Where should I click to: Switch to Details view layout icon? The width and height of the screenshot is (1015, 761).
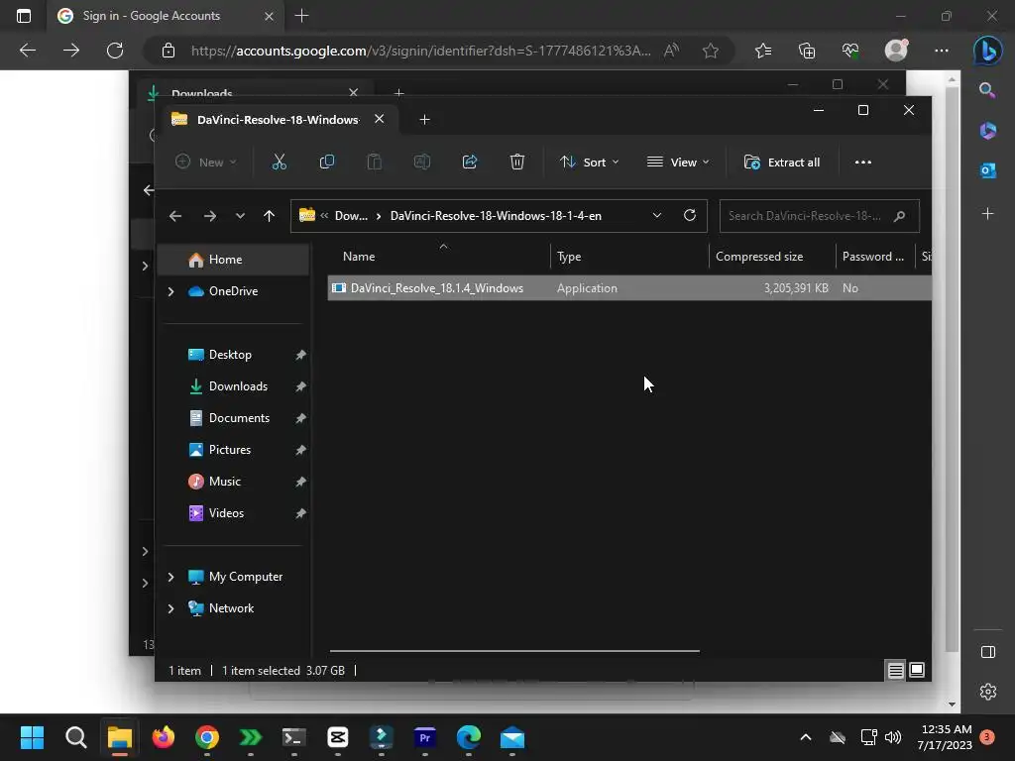click(895, 671)
